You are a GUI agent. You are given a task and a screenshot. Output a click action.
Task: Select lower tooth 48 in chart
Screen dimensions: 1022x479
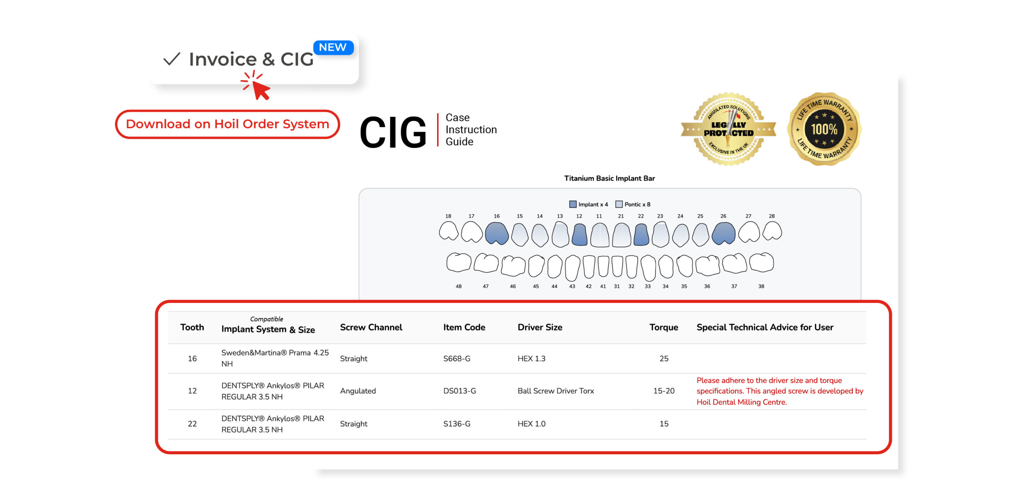pos(459,262)
